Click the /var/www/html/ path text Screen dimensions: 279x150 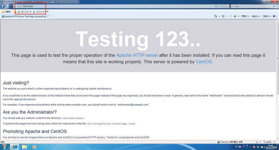[x=73, y=118]
